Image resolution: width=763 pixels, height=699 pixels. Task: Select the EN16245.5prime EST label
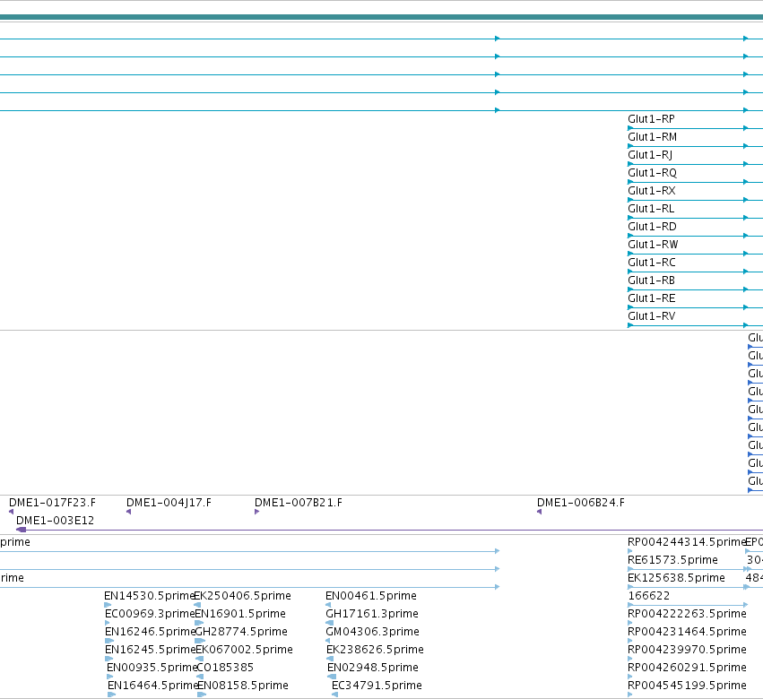pyautogui.click(x=151, y=650)
